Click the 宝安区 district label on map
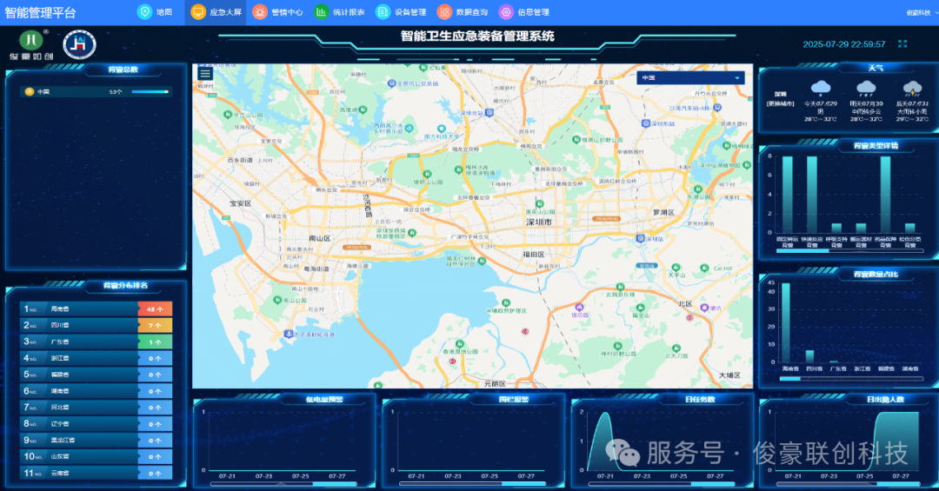The height and width of the screenshot is (491, 939). [240, 203]
